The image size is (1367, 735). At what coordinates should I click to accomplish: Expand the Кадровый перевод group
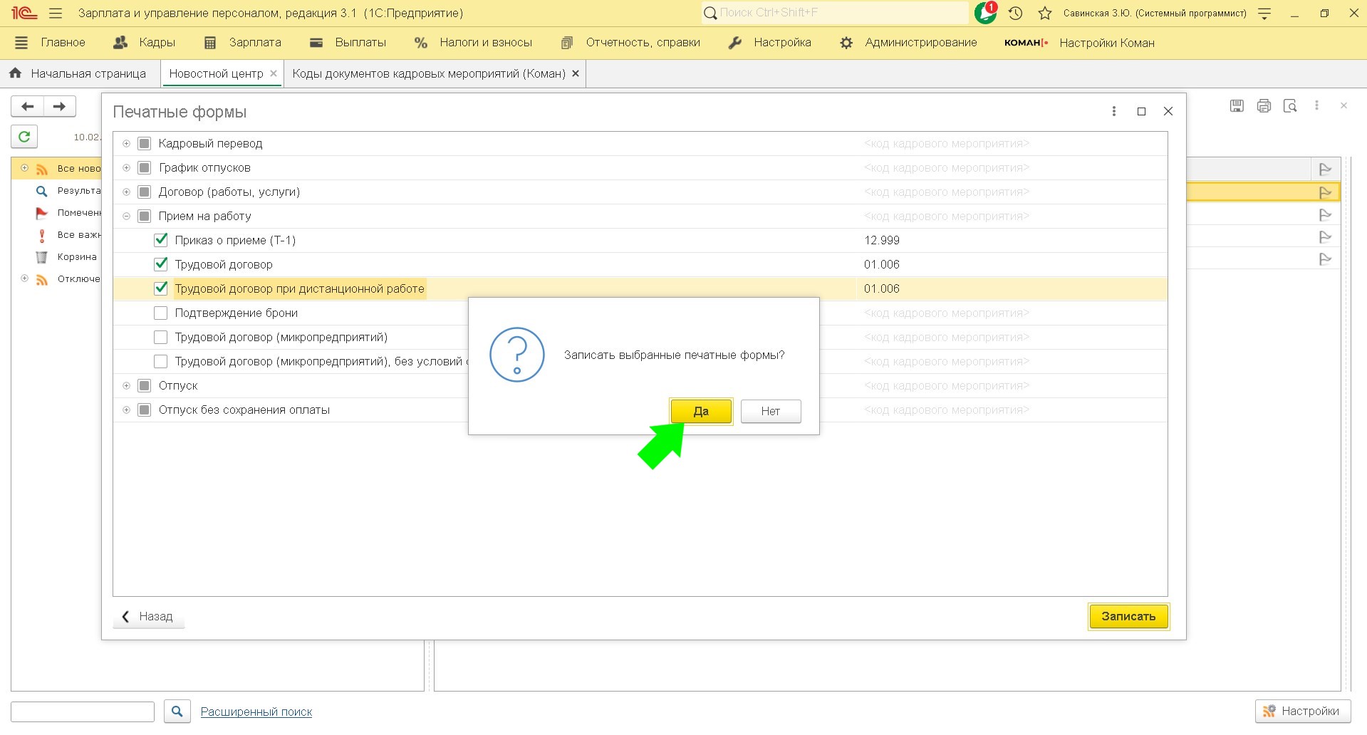[x=126, y=143]
